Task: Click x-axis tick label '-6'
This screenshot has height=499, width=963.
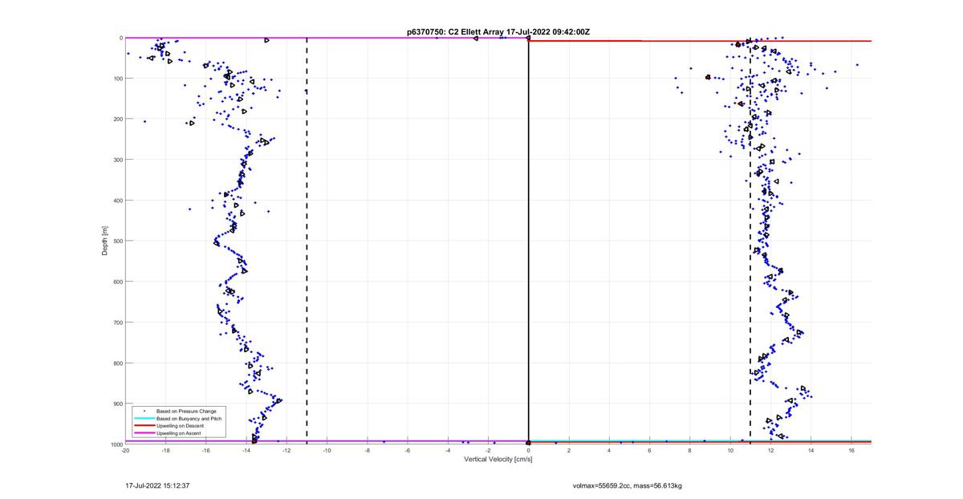Action: point(408,449)
